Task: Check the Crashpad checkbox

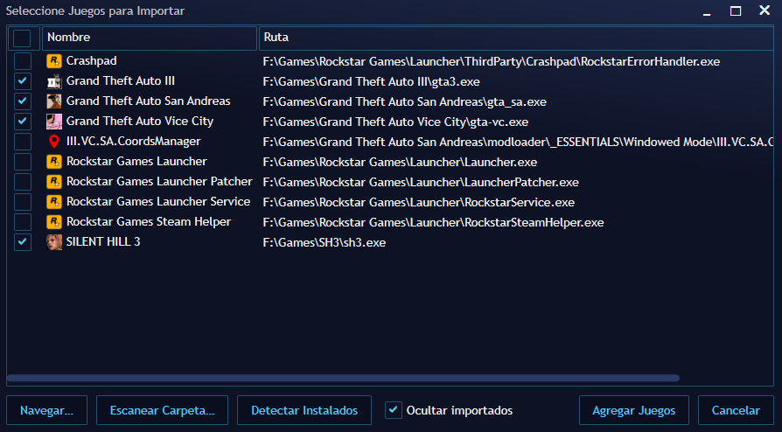Action: (23, 61)
